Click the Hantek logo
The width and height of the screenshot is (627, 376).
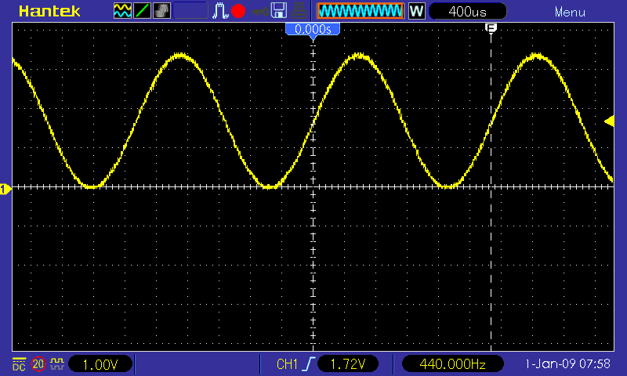click(49, 12)
